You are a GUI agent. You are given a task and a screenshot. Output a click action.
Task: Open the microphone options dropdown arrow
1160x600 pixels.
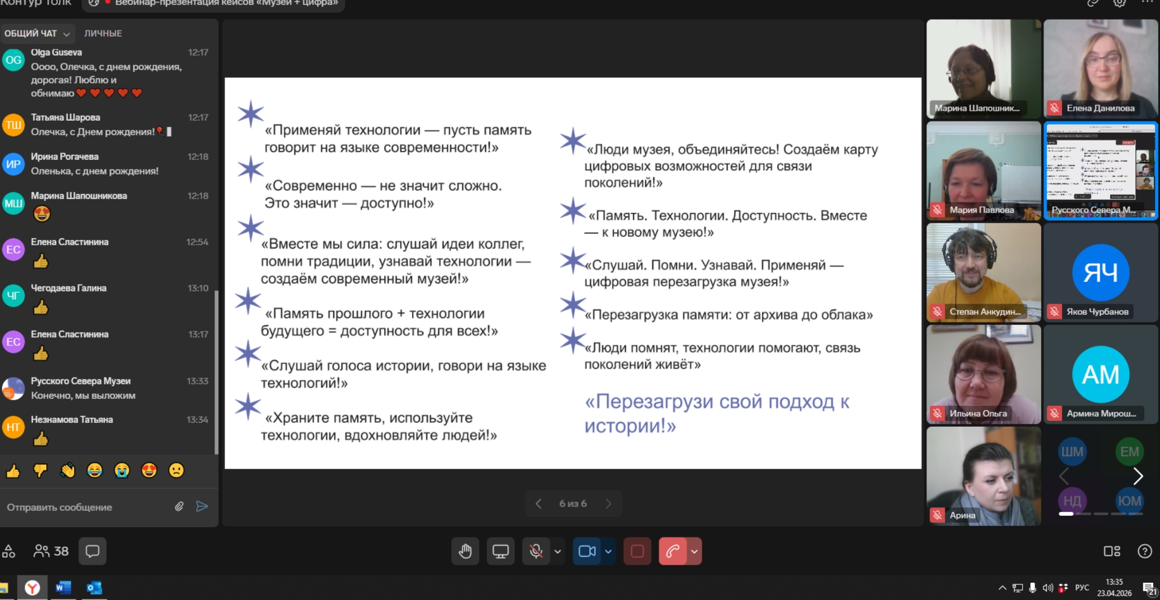(558, 551)
